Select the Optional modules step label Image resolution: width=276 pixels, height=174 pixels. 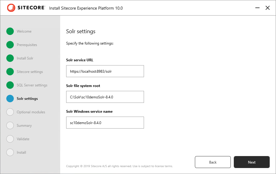pyautogui.click(x=31, y=112)
